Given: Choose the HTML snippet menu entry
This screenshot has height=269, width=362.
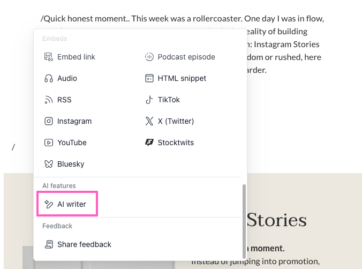Looking at the screenshot, I should pyautogui.click(x=176, y=78).
